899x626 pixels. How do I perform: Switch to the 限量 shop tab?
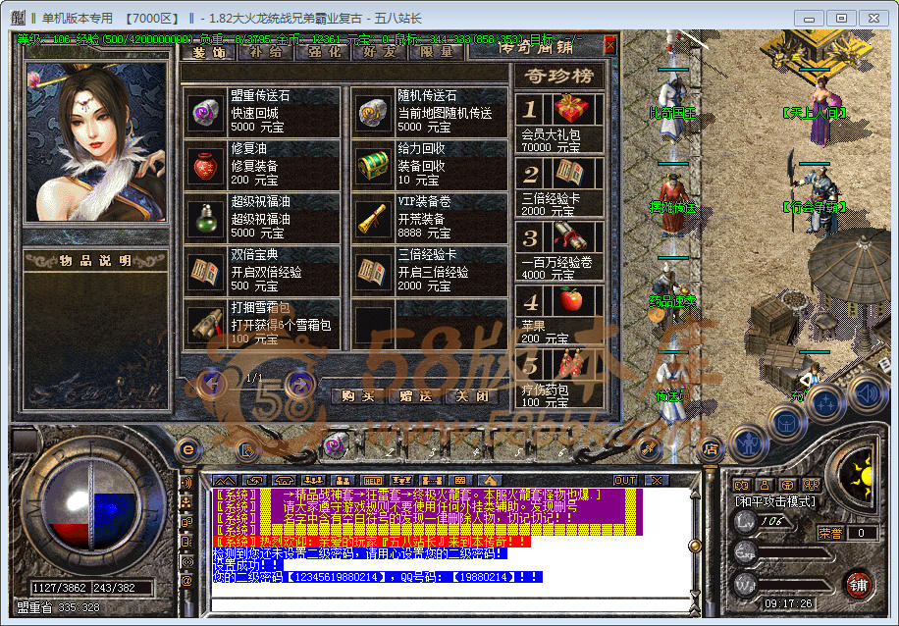[437, 52]
